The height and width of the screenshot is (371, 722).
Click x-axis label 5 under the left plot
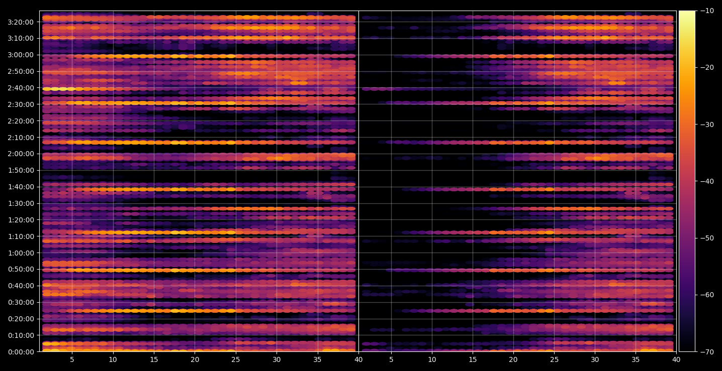click(72, 360)
